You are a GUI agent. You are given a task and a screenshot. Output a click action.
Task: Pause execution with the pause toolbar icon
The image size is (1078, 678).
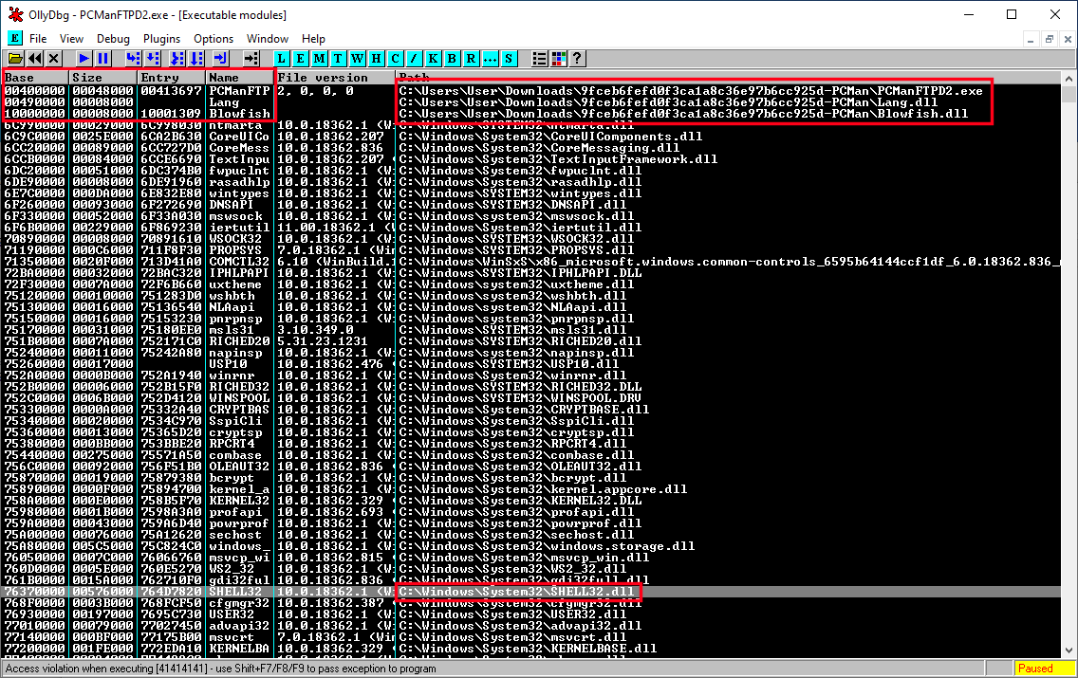tap(102, 59)
